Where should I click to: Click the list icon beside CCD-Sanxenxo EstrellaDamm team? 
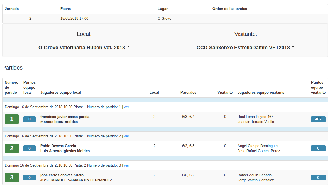tap(294, 47)
